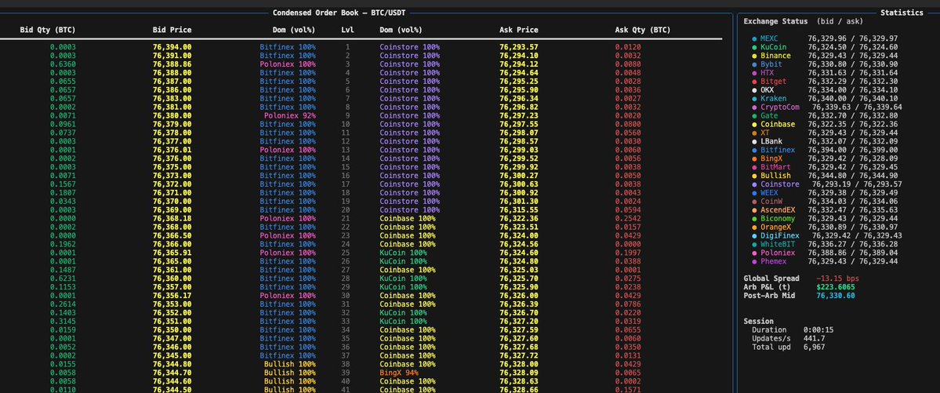Click the red dot beside Bitget
Screen dimensions: 940x393
754,82
